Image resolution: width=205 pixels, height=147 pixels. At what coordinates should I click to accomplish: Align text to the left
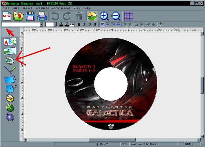click(102, 24)
